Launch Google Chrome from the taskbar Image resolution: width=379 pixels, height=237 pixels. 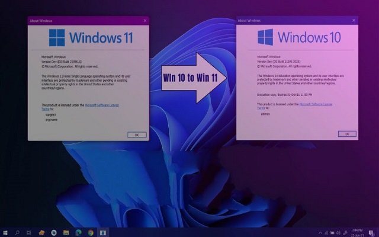coord(91,233)
